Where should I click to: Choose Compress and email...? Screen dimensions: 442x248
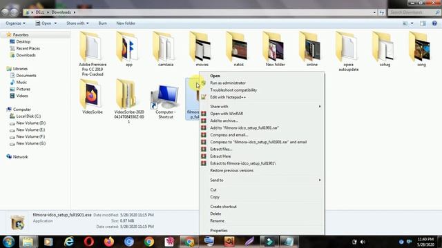[x=229, y=135]
